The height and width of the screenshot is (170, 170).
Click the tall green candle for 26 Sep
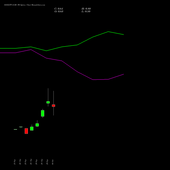click(42, 113)
